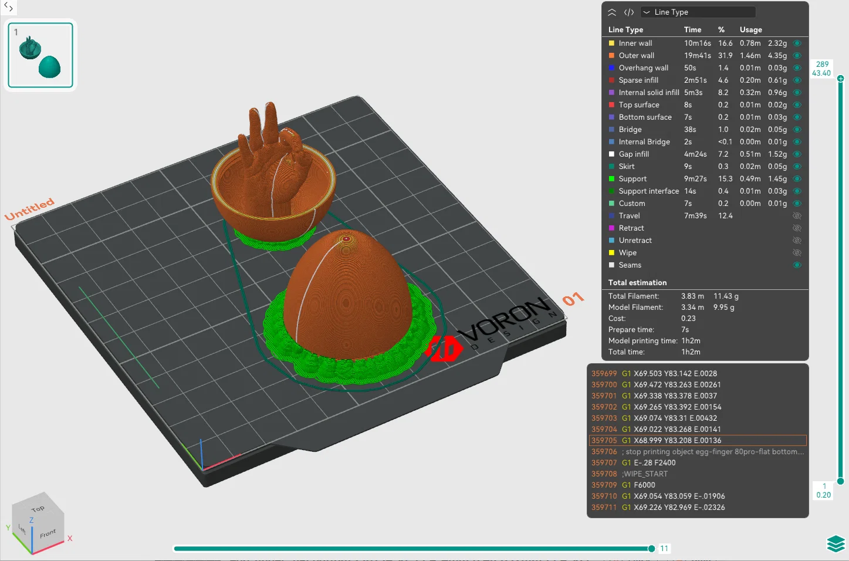The height and width of the screenshot is (561, 849).
Task: Click the Line Type column header
Action: point(625,30)
